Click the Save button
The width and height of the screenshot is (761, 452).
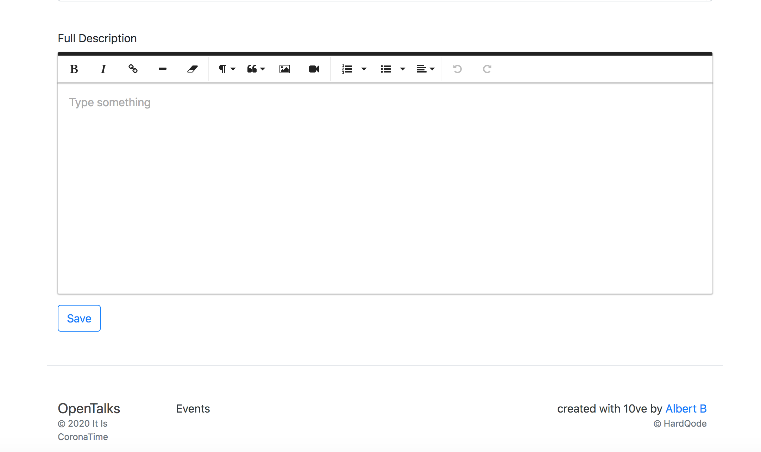[79, 318]
